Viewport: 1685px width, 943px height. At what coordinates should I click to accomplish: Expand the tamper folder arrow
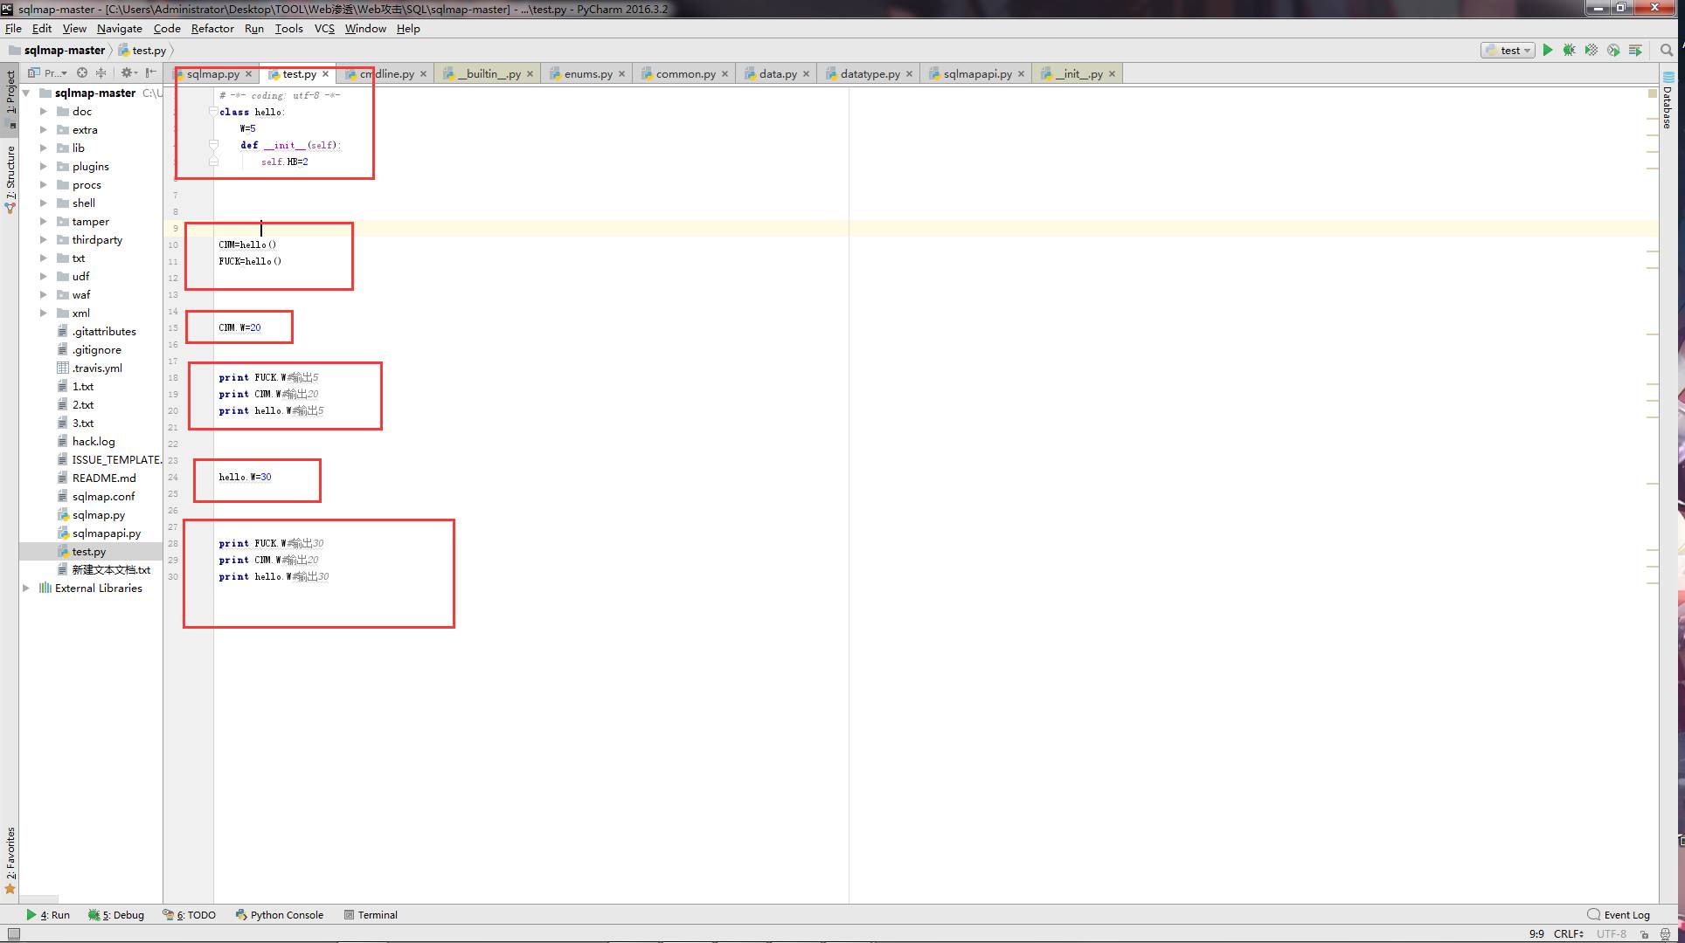pyautogui.click(x=44, y=221)
